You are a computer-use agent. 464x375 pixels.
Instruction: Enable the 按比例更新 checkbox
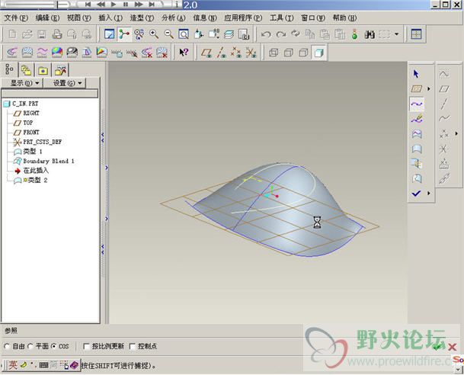click(x=85, y=346)
